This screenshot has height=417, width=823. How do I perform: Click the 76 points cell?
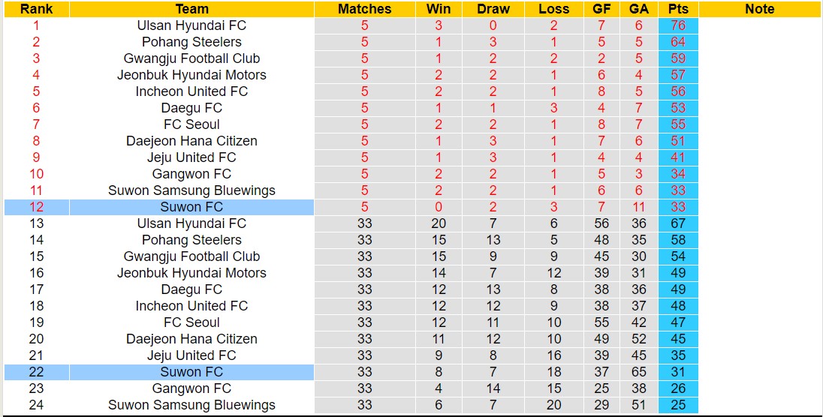(678, 25)
